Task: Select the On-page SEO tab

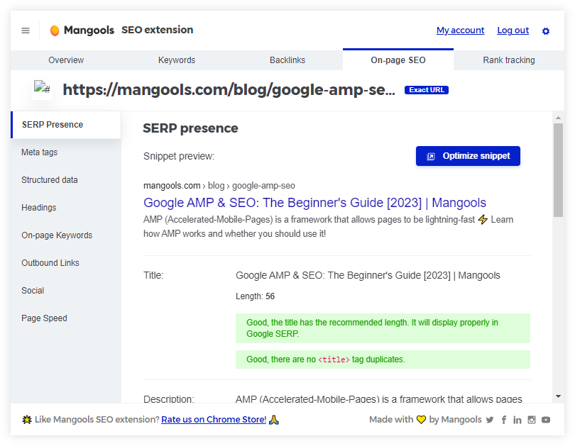Action: point(398,60)
